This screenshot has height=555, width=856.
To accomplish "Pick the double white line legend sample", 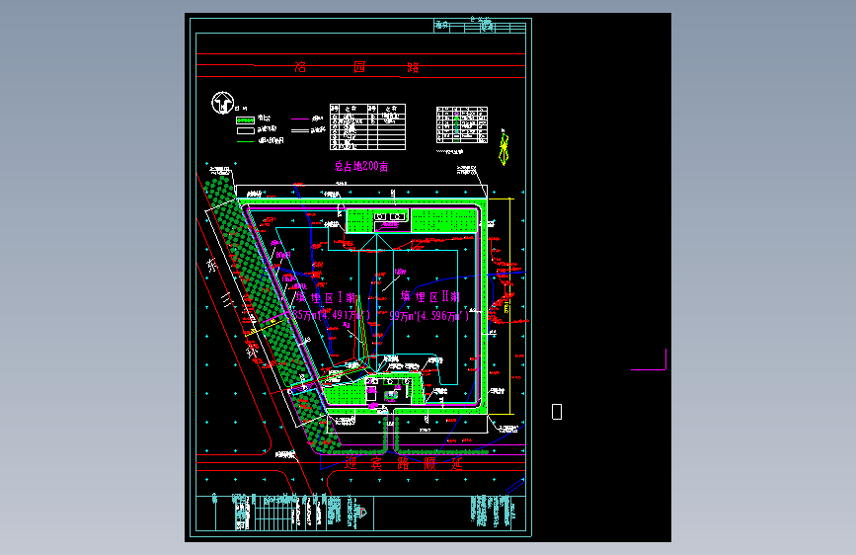I will pos(300,130).
